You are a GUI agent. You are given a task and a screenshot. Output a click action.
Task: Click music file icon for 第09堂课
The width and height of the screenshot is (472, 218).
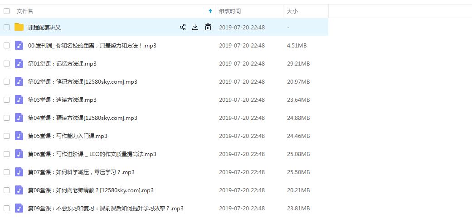pos(19,208)
